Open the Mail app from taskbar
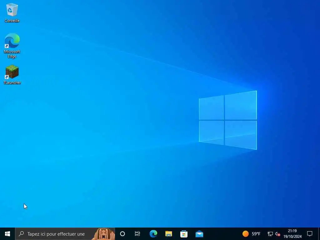The width and height of the screenshot is (320, 240). coord(199,234)
